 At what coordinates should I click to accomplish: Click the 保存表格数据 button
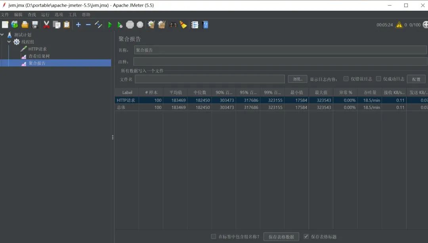[281, 236]
